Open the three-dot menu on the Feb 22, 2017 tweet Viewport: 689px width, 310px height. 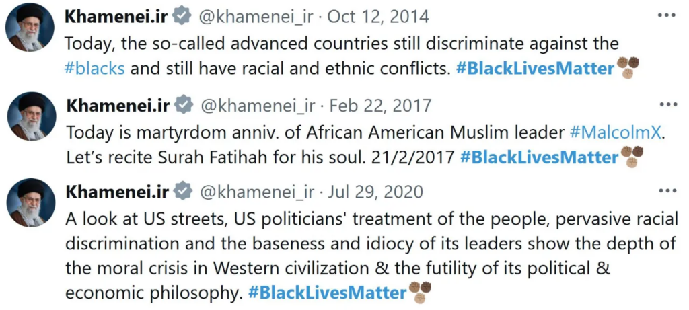point(667,104)
